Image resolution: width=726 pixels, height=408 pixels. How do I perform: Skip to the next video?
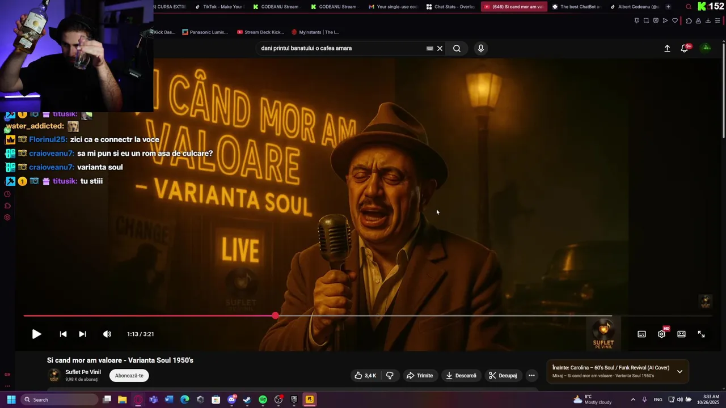[82, 334]
